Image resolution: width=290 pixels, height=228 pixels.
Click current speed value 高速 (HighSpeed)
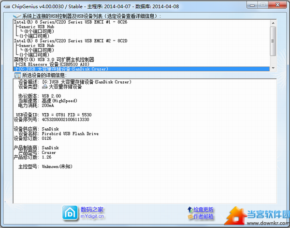pos(59,101)
